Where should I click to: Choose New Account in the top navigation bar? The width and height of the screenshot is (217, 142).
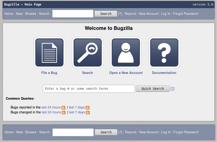(x=148, y=14)
